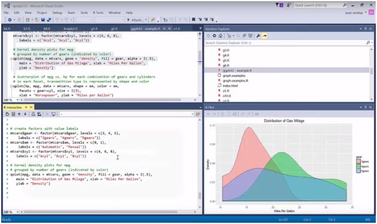Image resolution: width=377 pixels, height=224 pixels.
Task: Toggle auto-hide pin on R Plot panel
Action: [x=366, y=107]
